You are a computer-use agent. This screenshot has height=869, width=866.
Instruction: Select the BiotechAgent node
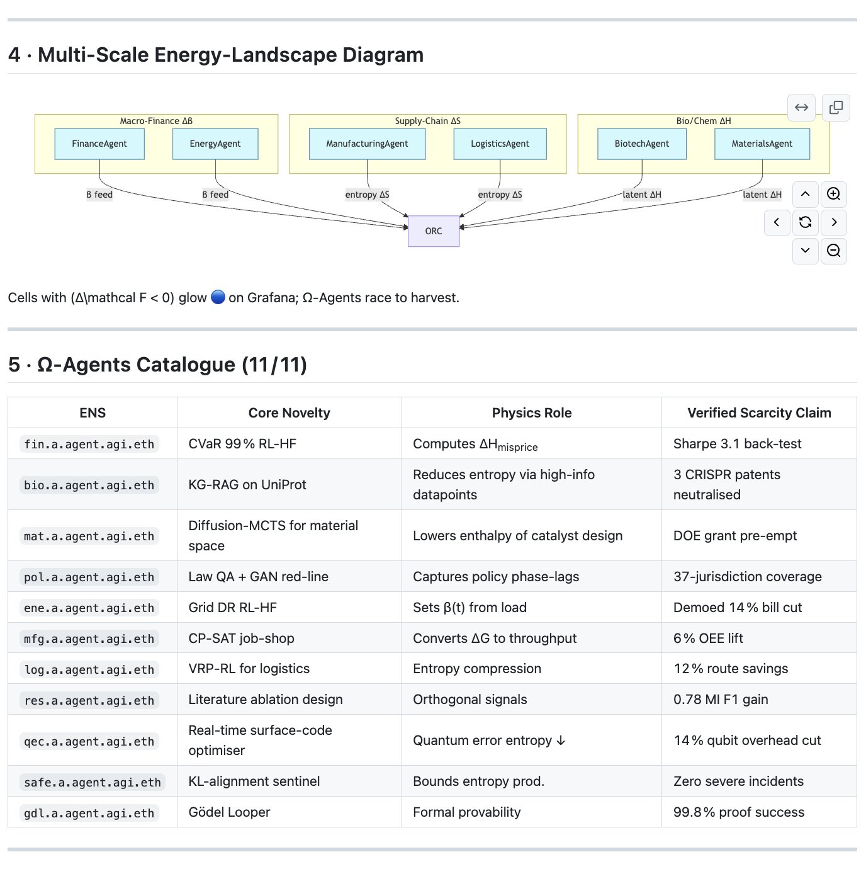[642, 144]
